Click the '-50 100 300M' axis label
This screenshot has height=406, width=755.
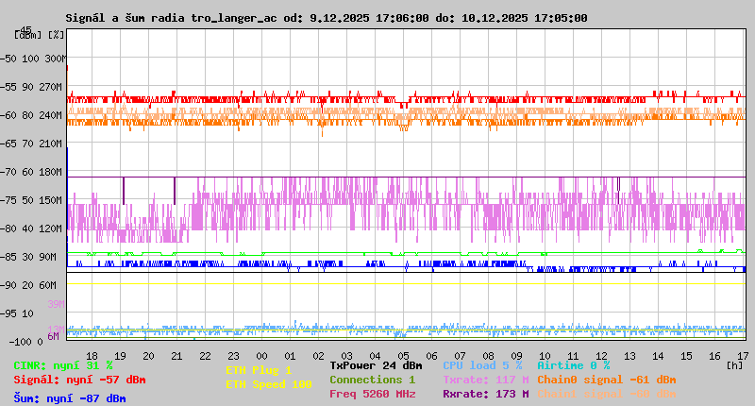tap(33, 59)
